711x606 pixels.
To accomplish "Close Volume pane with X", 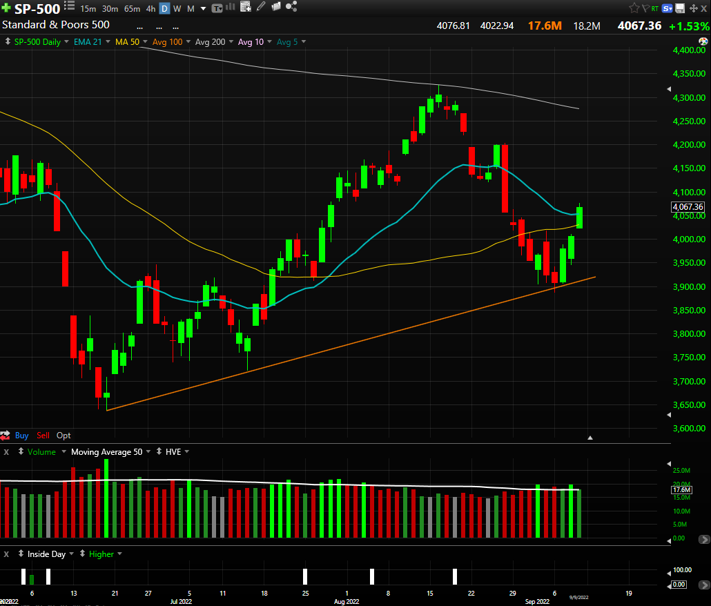I will (6, 452).
